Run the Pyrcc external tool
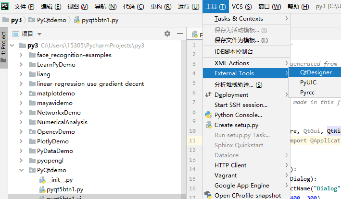This screenshot has height=199, width=341. click(x=315, y=93)
